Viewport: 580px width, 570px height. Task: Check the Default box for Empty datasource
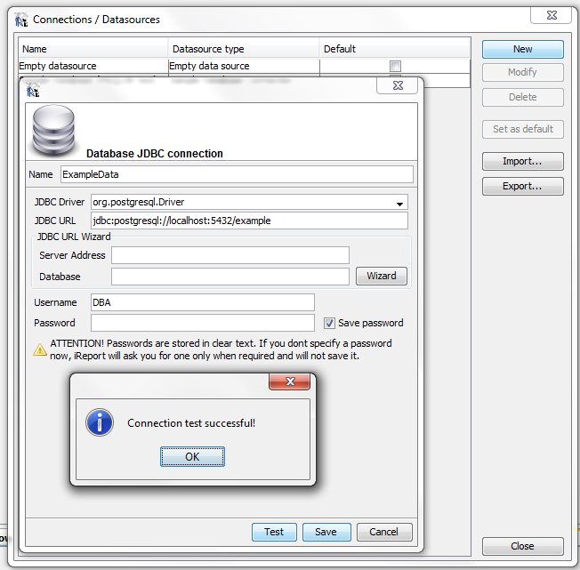click(395, 66)
